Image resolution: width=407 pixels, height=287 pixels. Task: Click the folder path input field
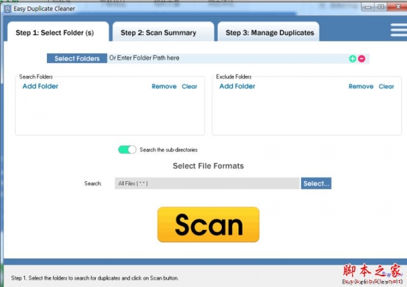coord(227,58)
